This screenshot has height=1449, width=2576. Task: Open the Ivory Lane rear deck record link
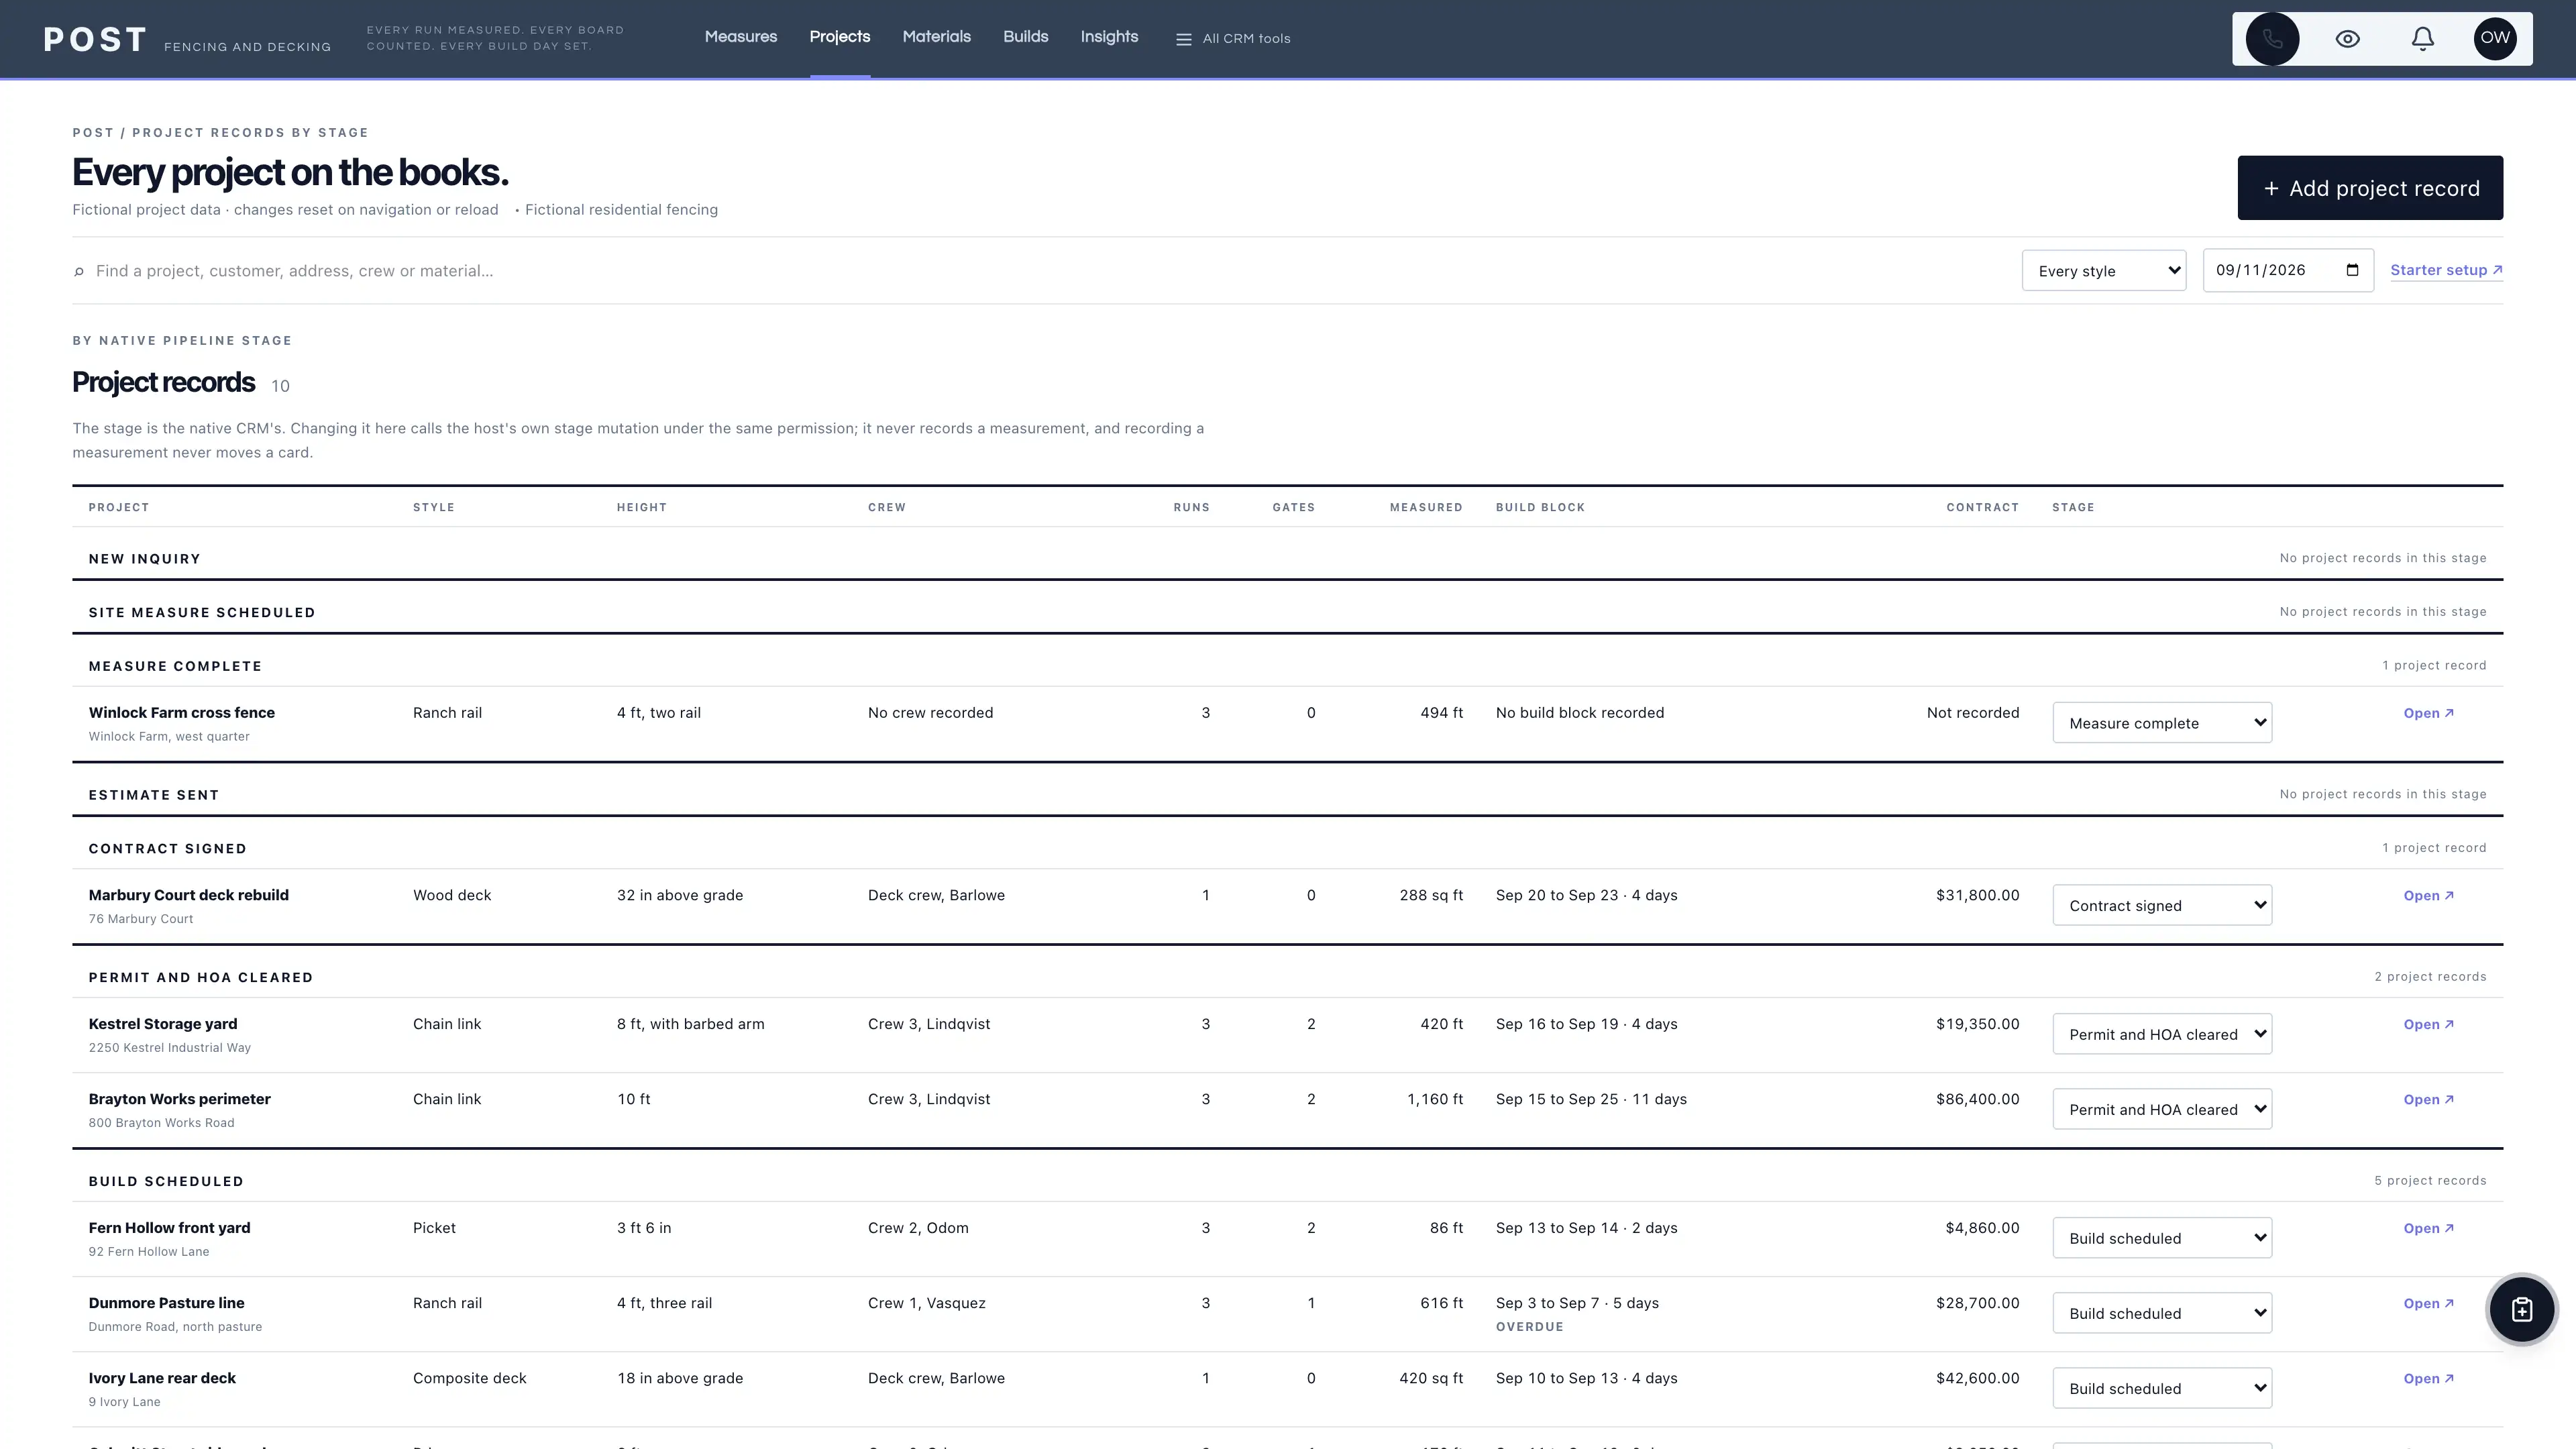(2428, 1378)
